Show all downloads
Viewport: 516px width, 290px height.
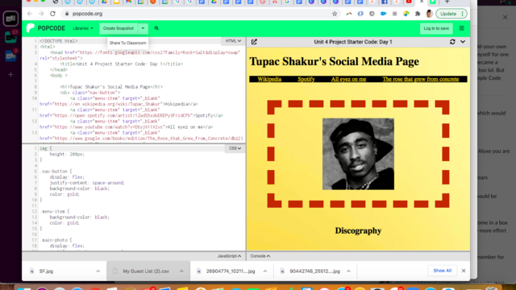(x=443, y=271)
